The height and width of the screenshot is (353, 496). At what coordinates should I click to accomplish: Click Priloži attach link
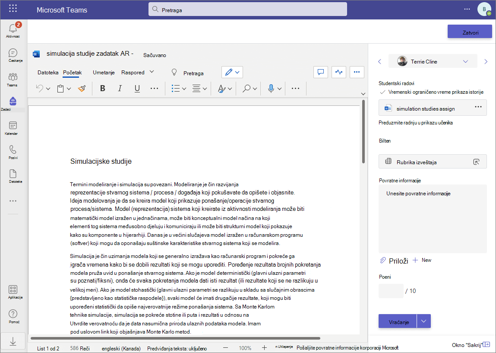coord(394,261)
